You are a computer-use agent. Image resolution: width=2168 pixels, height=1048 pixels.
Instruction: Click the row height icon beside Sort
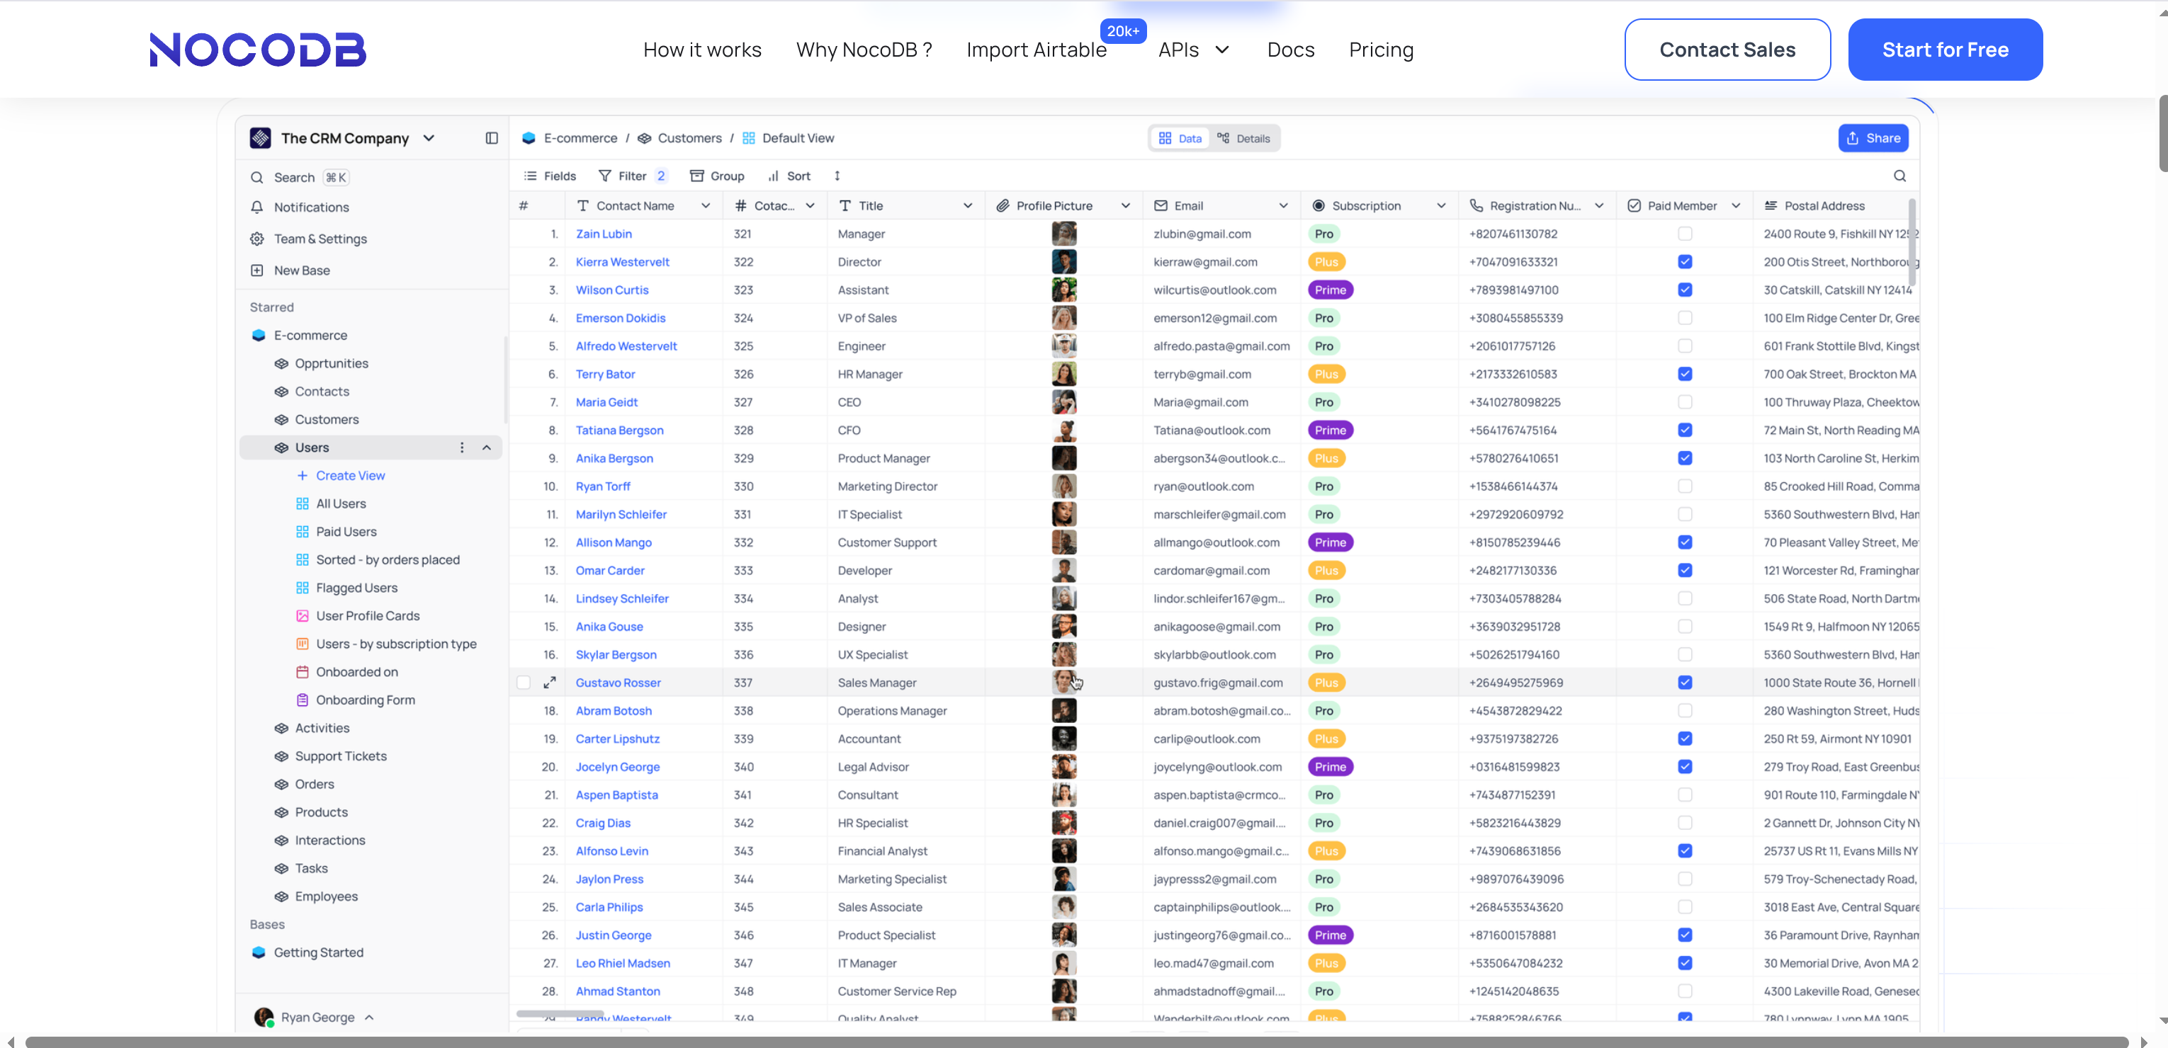(837, 176)
